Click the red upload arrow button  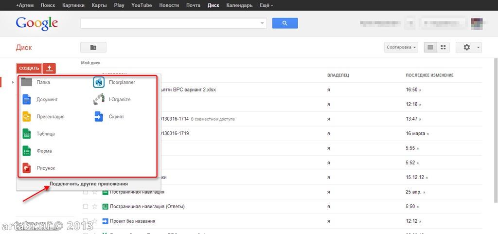coord(49,68)
